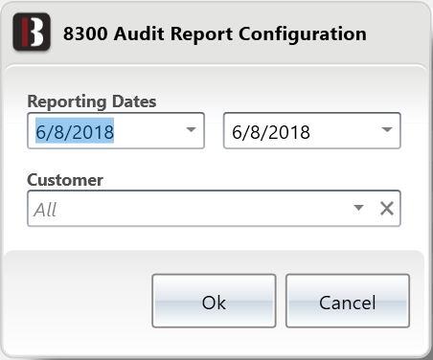Image resolution: width=433 pixels, height=360 pixels.
Task: Open the start date calendar dropdown arrow
Action: 191,129
